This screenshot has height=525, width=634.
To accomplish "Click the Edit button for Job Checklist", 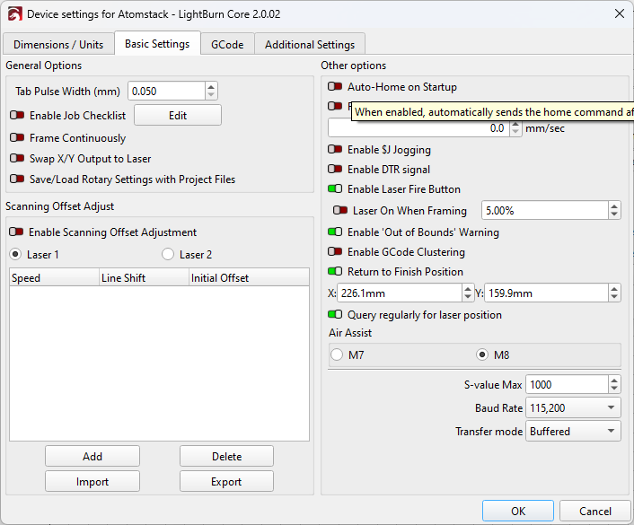I will (178, 116).
